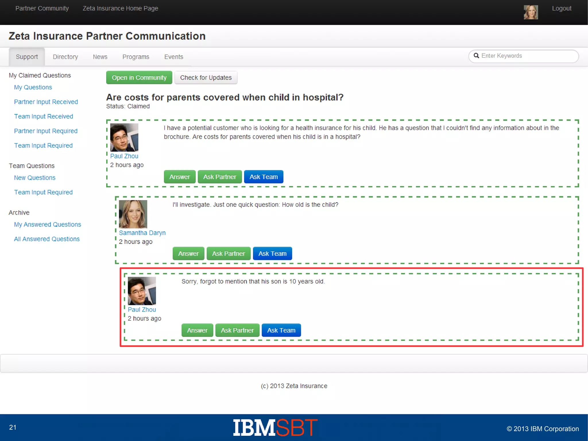588x441 pixels.
Task: Open the user avatar in top bar
Action: 531,12
